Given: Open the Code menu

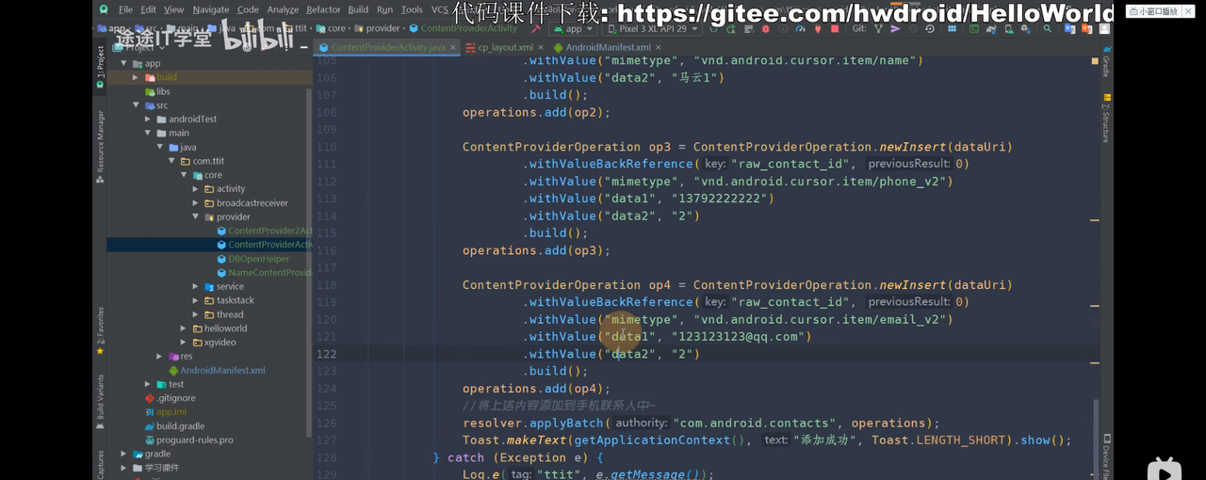Looking at the screenshot, I should [248, 9].
